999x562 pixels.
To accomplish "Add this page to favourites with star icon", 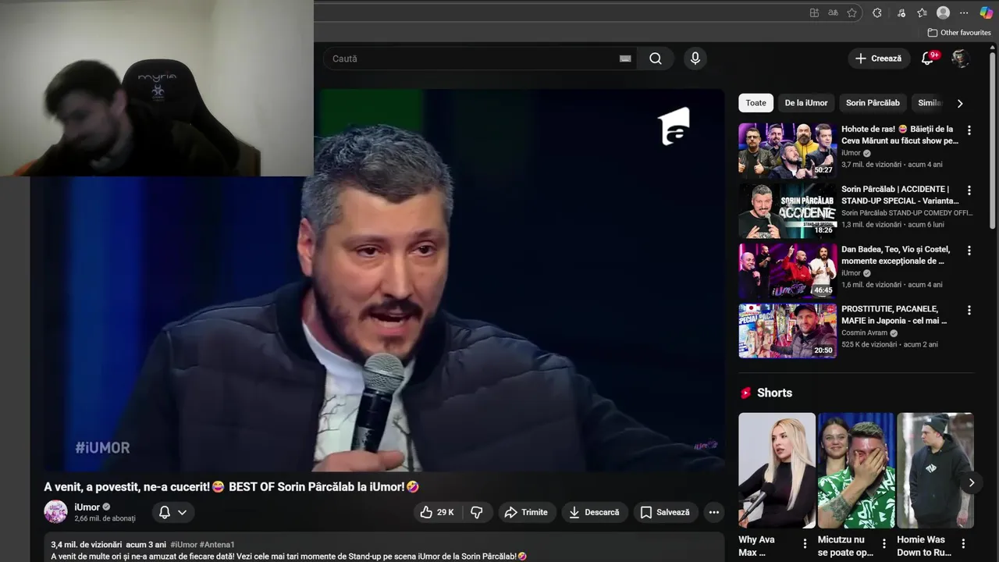I will 851,12.
